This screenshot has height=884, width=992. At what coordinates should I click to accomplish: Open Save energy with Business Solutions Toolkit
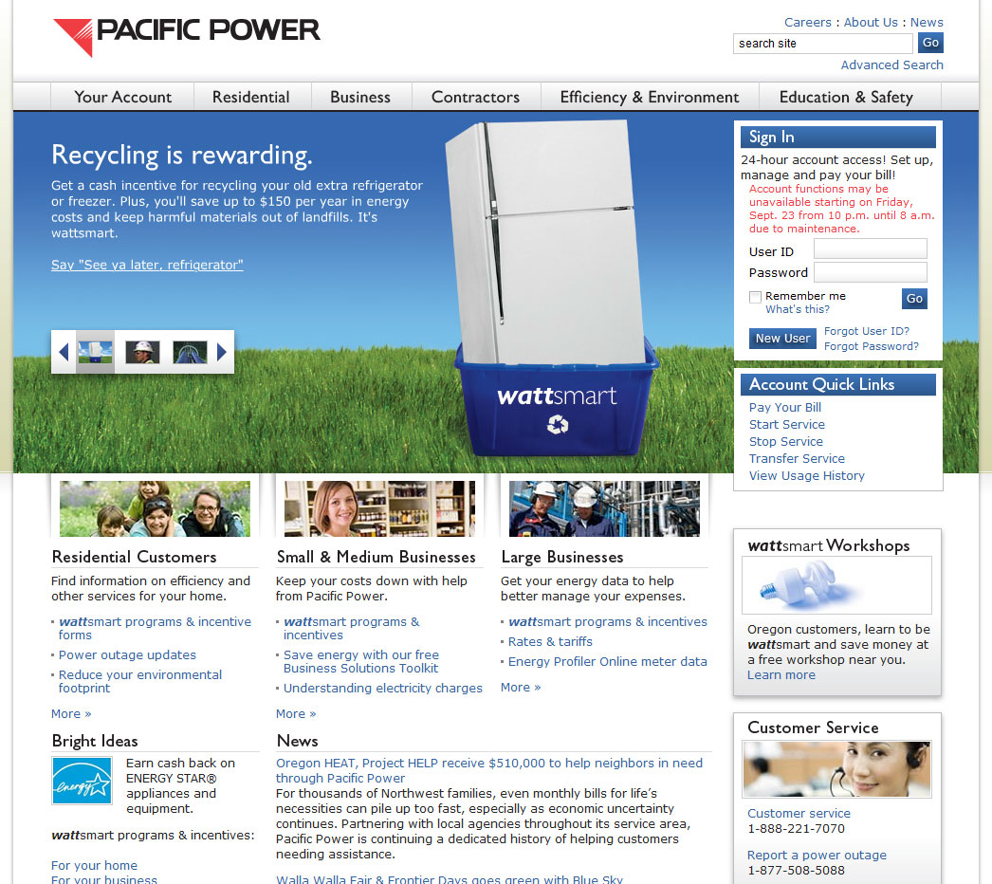pyautogui.click(x=360, y=661)
